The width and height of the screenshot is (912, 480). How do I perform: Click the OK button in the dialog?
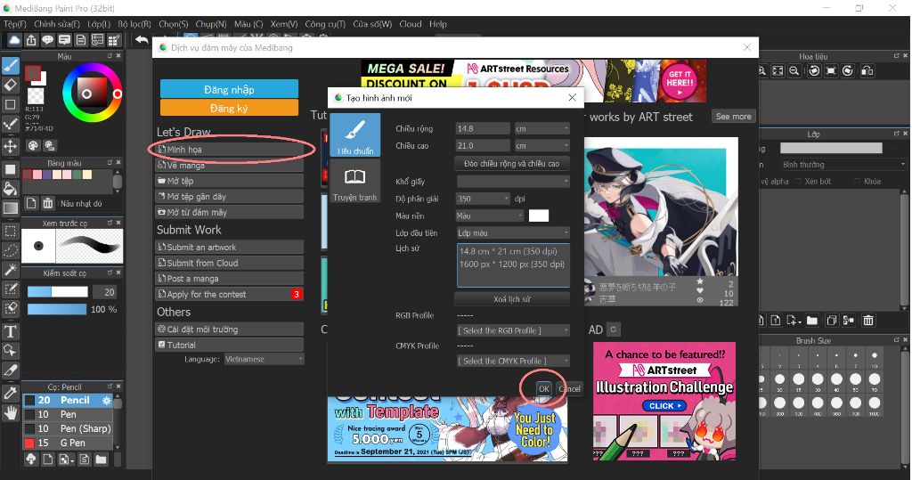point(544,388)
